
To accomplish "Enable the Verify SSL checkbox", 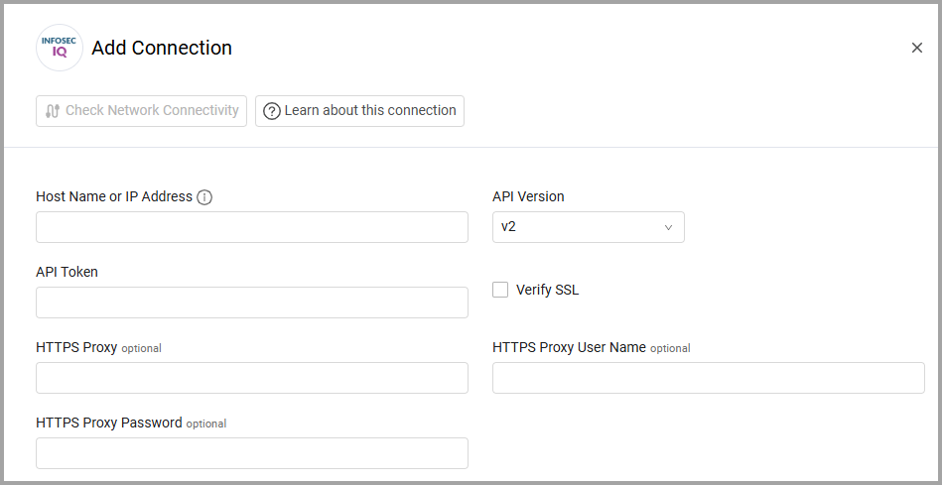I will coord(500,290).
